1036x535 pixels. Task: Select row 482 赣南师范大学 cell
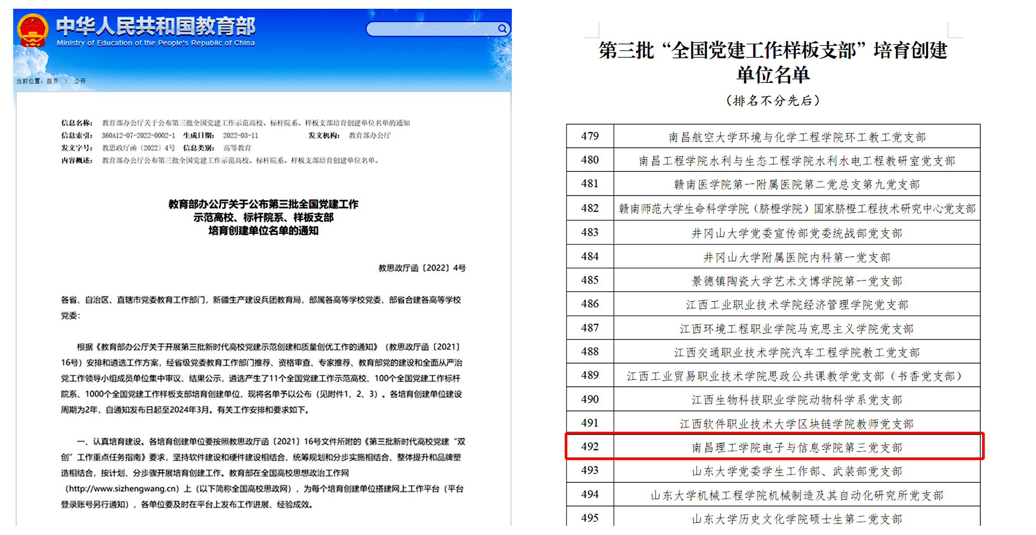coord(797,209)
